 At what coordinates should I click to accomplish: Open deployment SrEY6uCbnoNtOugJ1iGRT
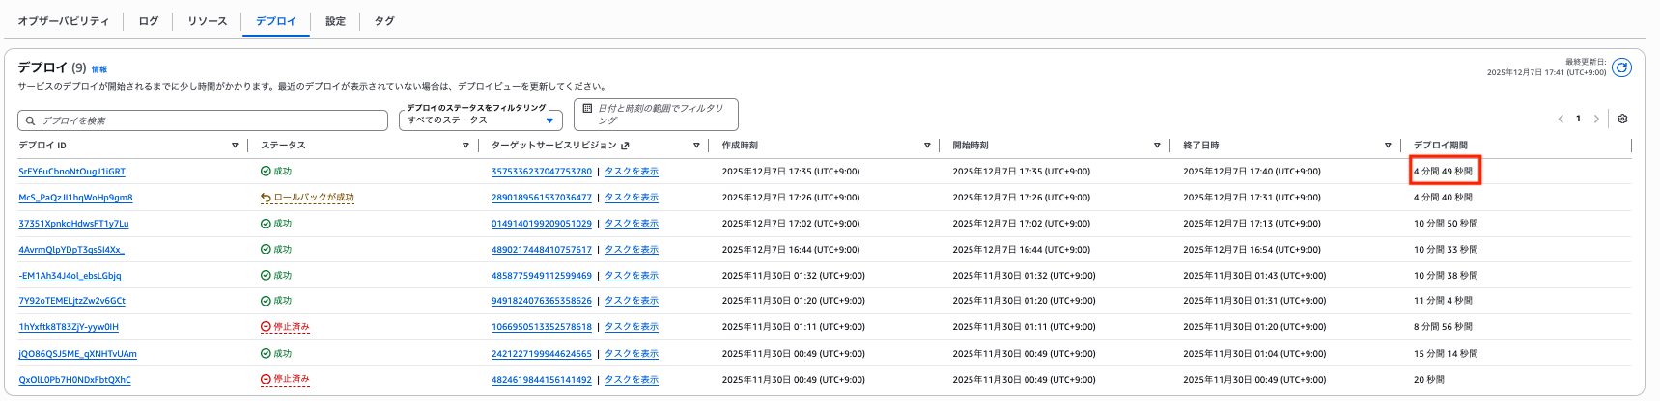point(71,172)
